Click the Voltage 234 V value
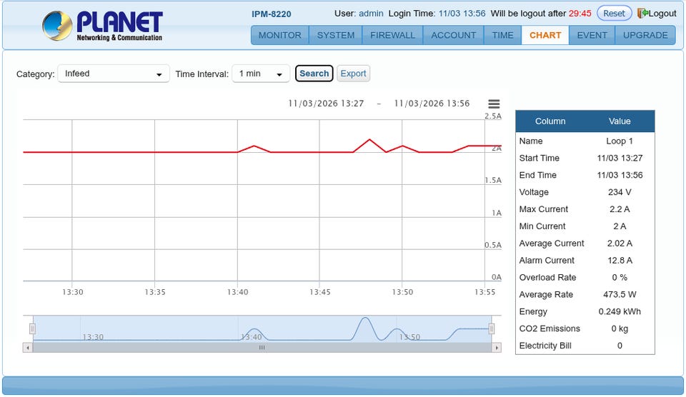This screenshot has height=397, width=686. tap(620, 192)
